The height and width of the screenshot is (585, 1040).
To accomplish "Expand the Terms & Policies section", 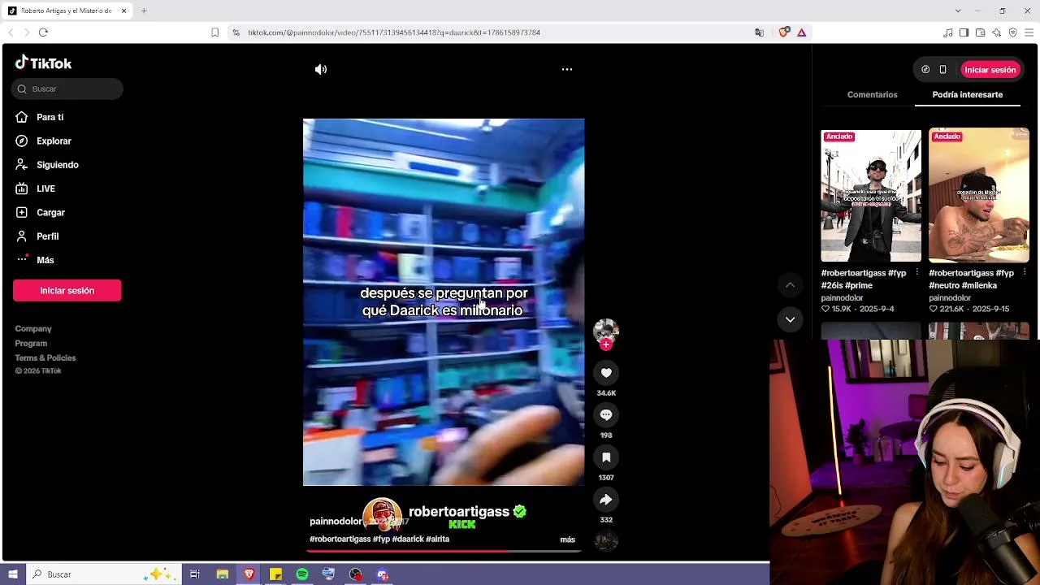I will click(45, 358).
